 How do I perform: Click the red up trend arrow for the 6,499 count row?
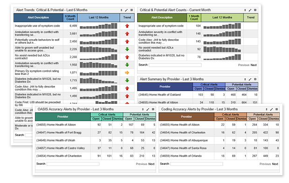point(127,26)
